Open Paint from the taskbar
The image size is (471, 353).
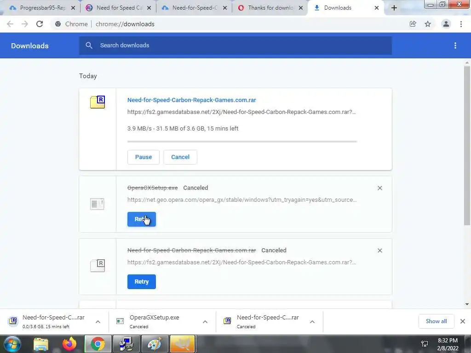coord(155,344)
